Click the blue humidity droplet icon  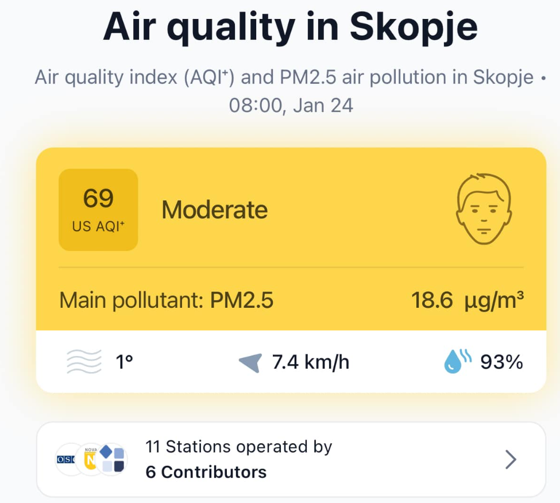(458, 361)
